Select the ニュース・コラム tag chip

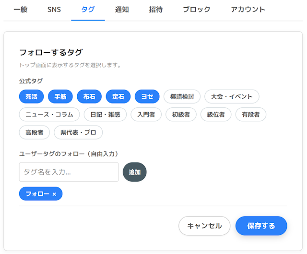point(49,115)
